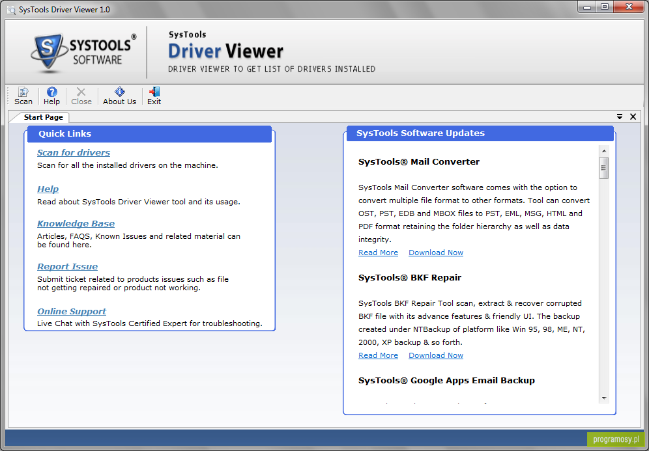Click the Quick Links panel header
649x451 pixels.
[x=149, y=134]
